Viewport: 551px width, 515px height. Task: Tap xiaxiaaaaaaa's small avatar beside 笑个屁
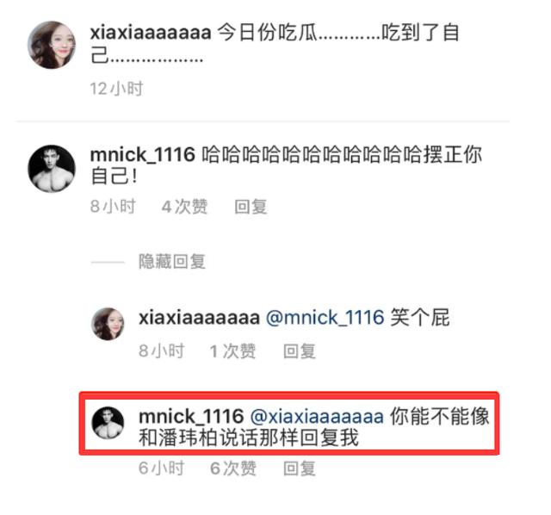coord(108,324)
